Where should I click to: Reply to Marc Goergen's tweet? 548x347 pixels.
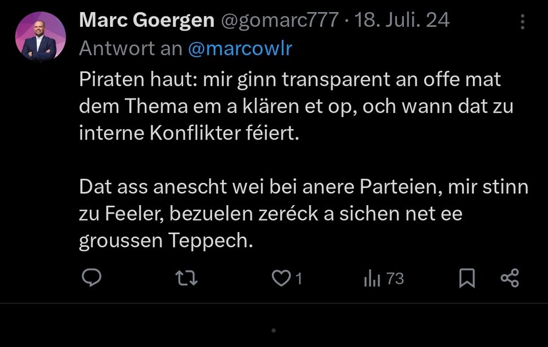coord(92,279)
